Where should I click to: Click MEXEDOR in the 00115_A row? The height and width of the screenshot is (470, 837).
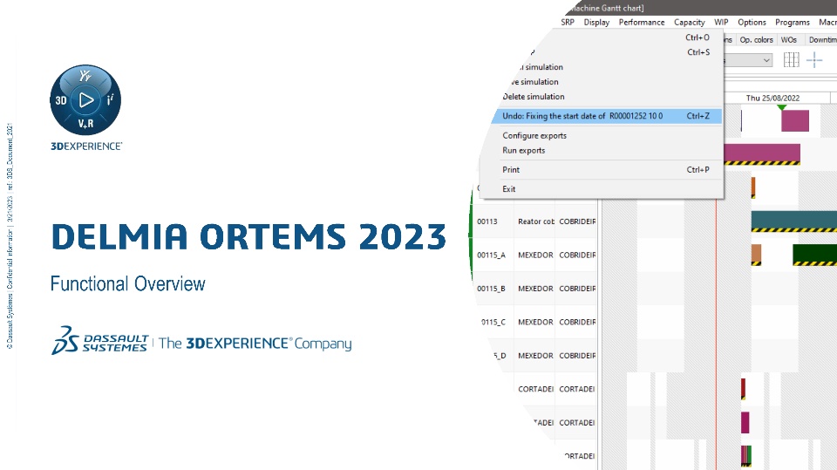click(535, 255)
